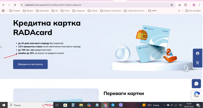Open the notification center icon
Viewport: 203px width, 108px height.
pyautogui.click(x=198, y=105)
